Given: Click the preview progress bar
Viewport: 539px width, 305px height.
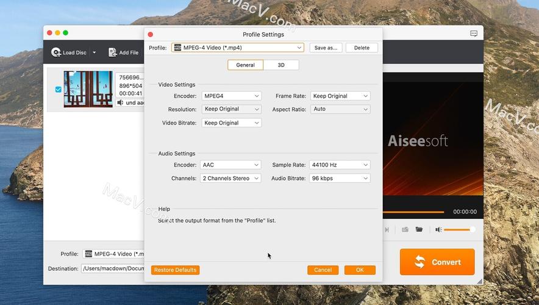Looking at the screenshot, I should [413, 212].
